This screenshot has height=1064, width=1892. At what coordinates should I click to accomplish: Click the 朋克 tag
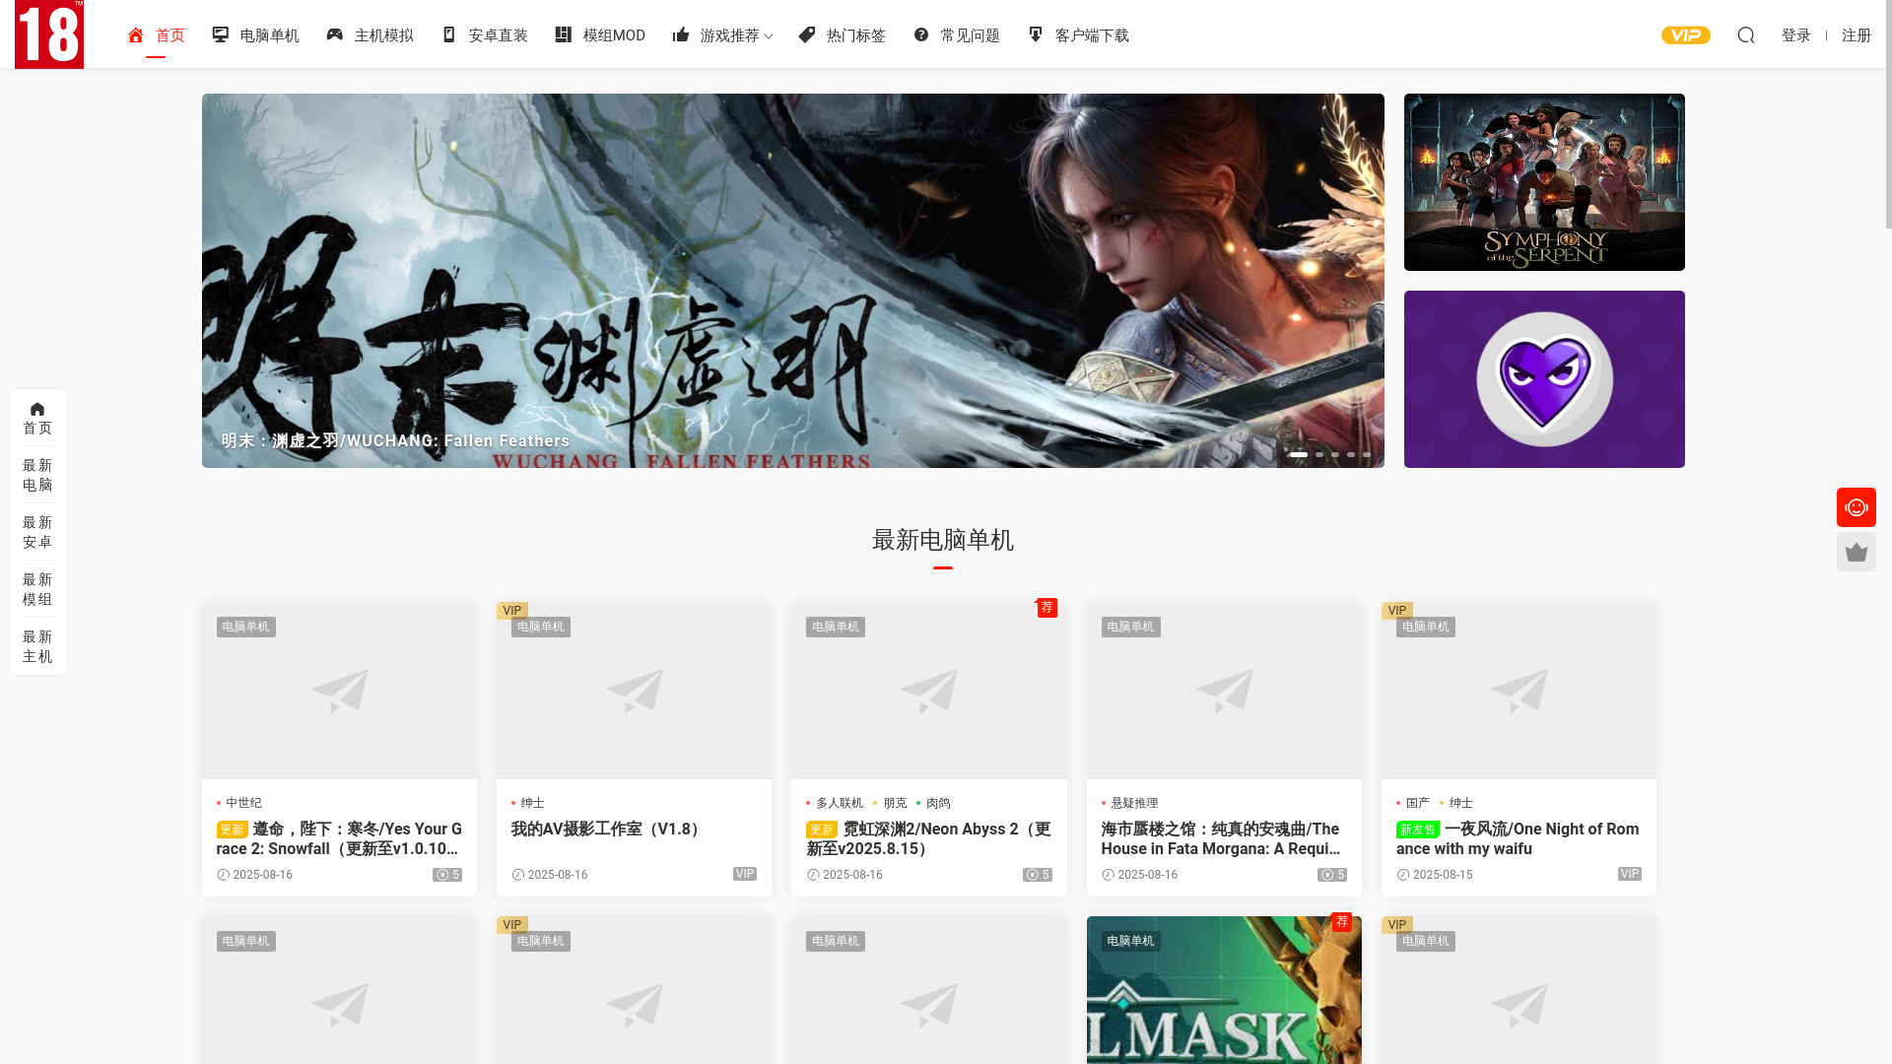coord(895,803)
